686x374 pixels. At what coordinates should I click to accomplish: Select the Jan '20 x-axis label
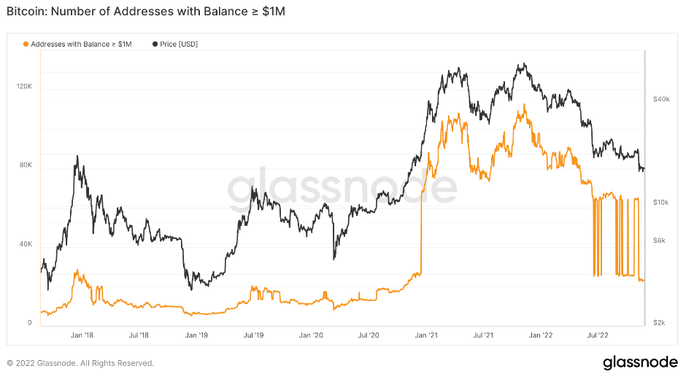311,335
